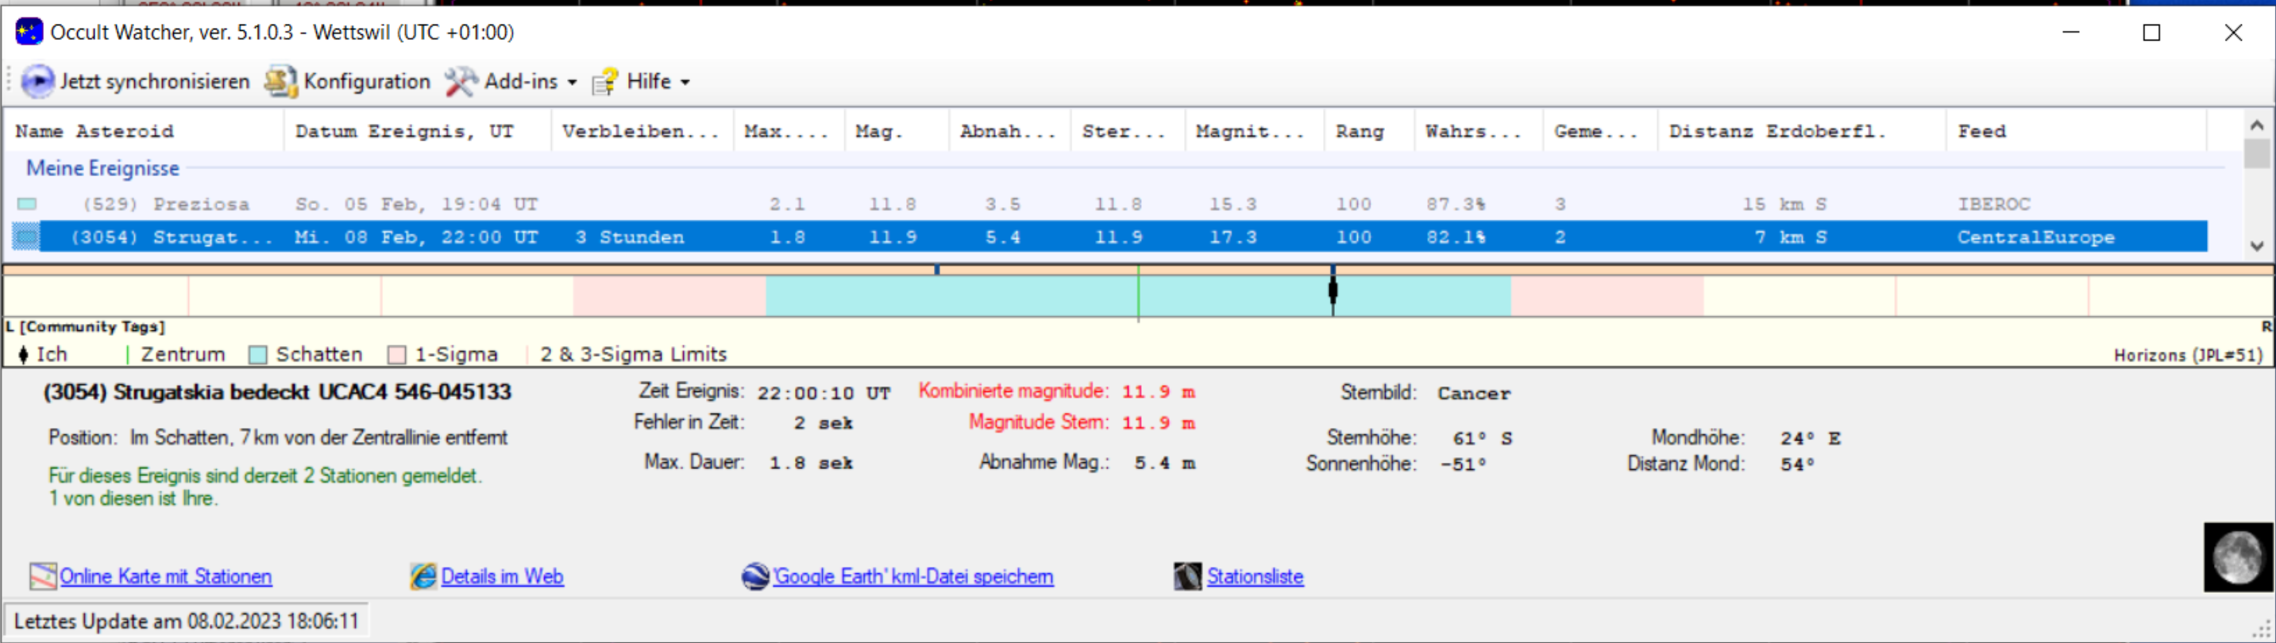Expand the Hilfe dropdown arrow
The height and width of the screenshot is (643, 2276).
[685, 82]
